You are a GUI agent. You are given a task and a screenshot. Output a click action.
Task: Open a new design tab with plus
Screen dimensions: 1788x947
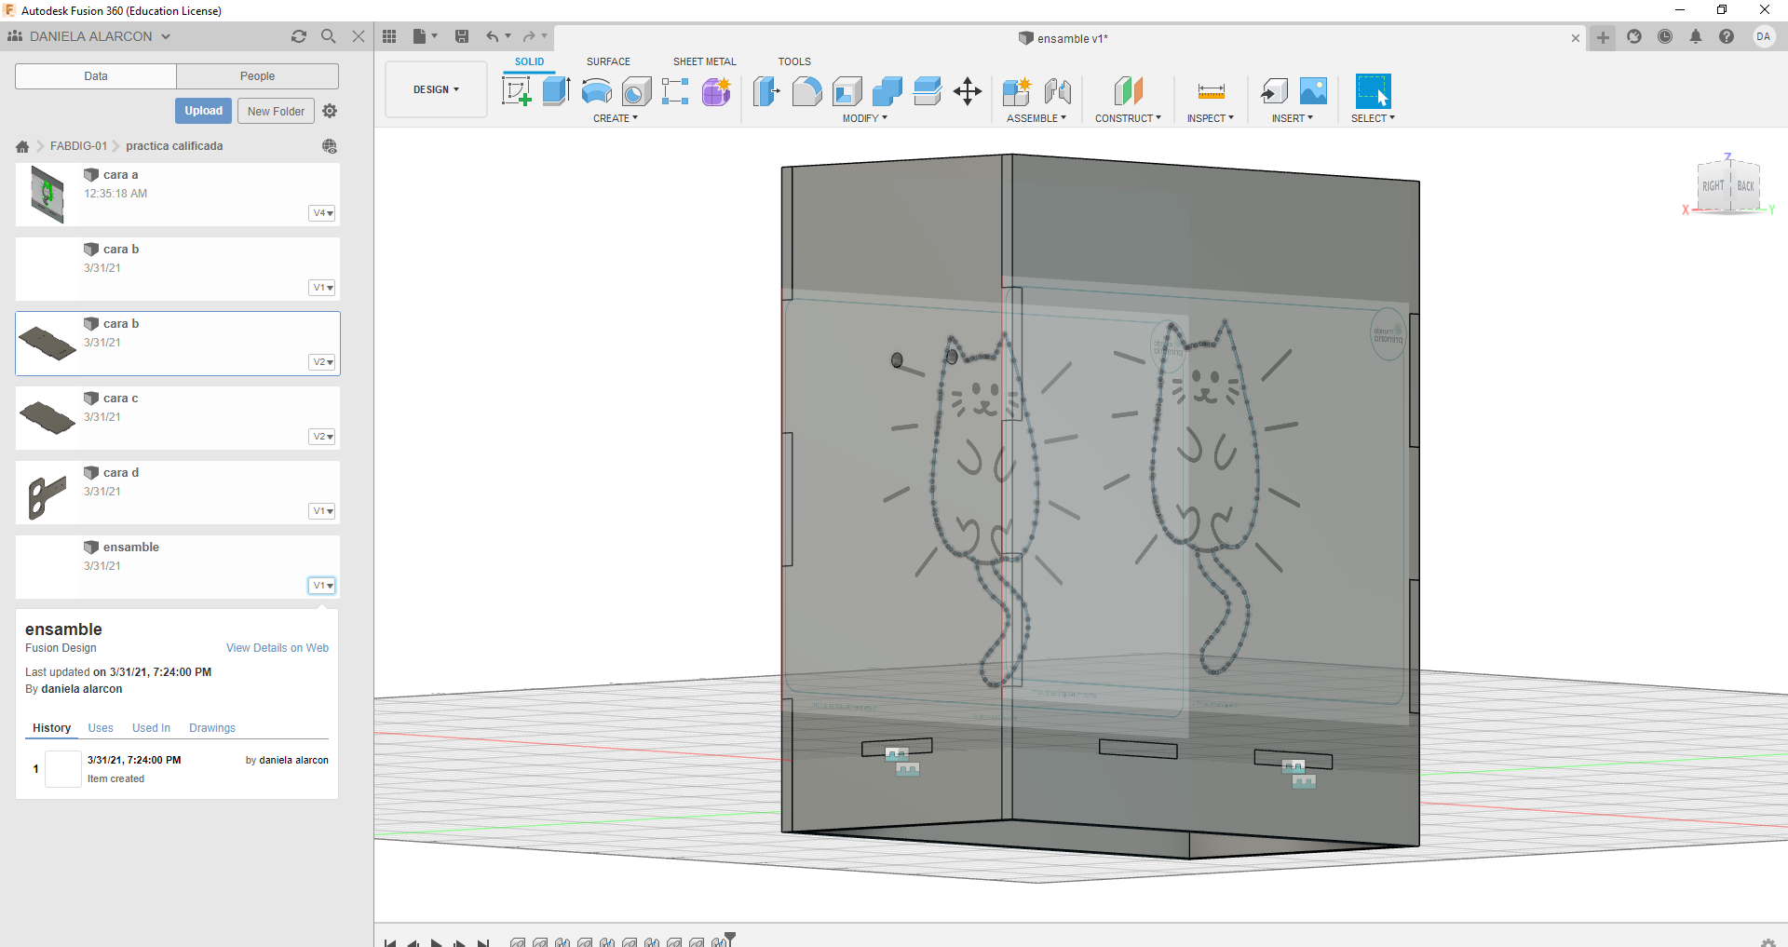[1603, 37]
